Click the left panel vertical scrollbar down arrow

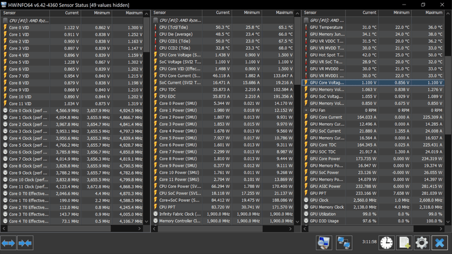point(146,221)
